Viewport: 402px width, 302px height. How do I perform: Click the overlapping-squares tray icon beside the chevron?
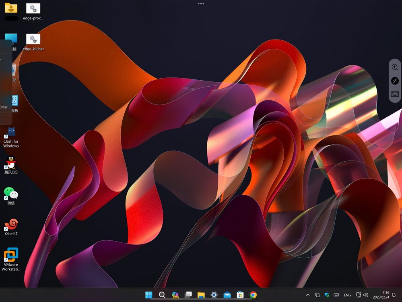(317, 295)
